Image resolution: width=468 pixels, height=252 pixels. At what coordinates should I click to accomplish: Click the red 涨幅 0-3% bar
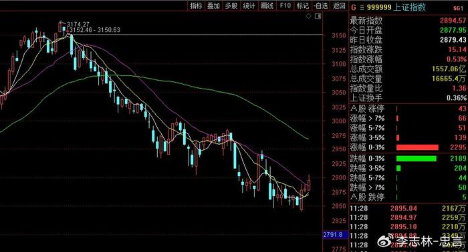point(417,147)
